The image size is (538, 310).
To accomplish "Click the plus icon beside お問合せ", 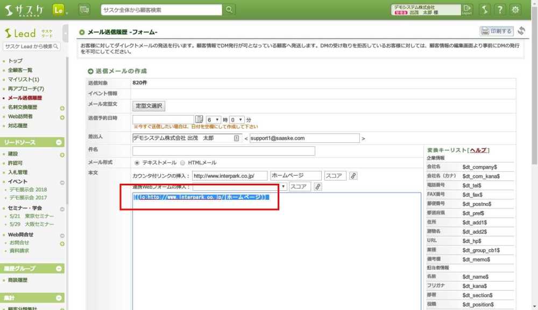I will (x=62, y=243).
